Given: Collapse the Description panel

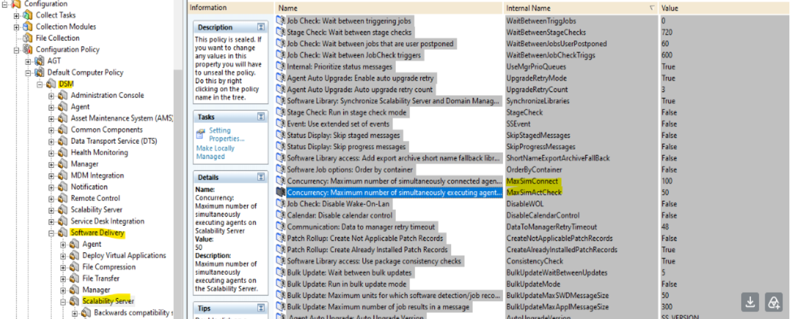Looking at the screenshot, I should click(261, 27).
